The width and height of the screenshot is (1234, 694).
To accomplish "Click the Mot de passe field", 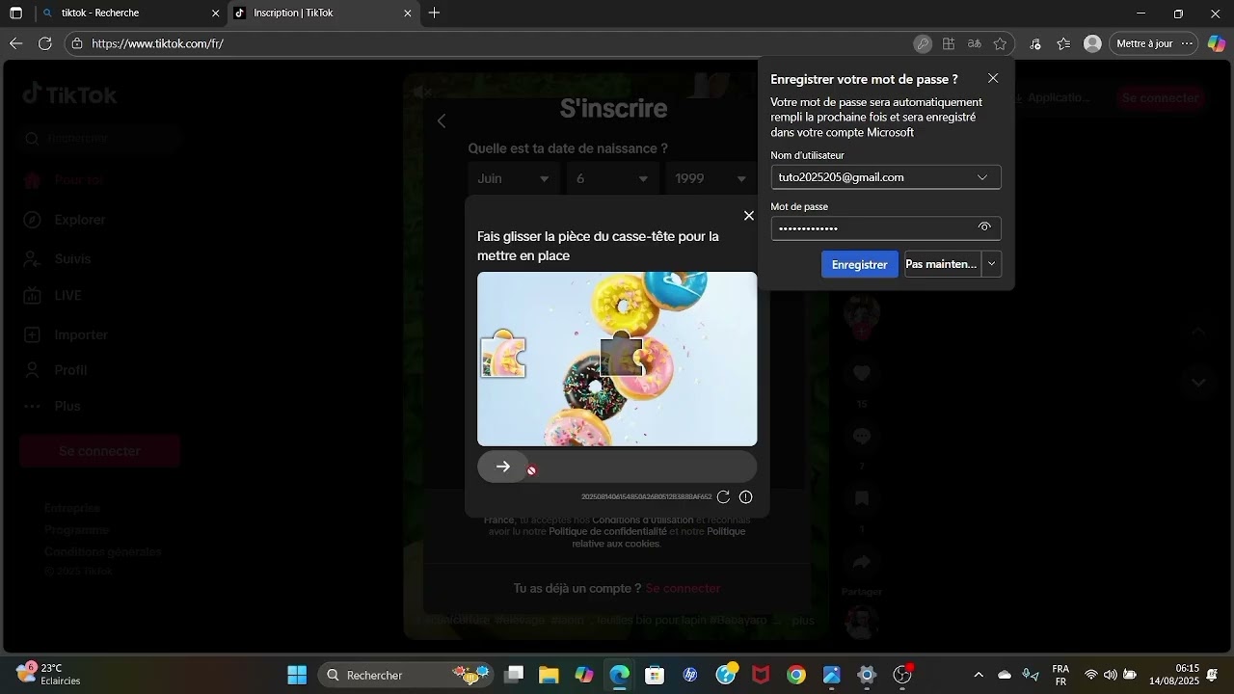I will pyautogui.click(x=886, y=227).
